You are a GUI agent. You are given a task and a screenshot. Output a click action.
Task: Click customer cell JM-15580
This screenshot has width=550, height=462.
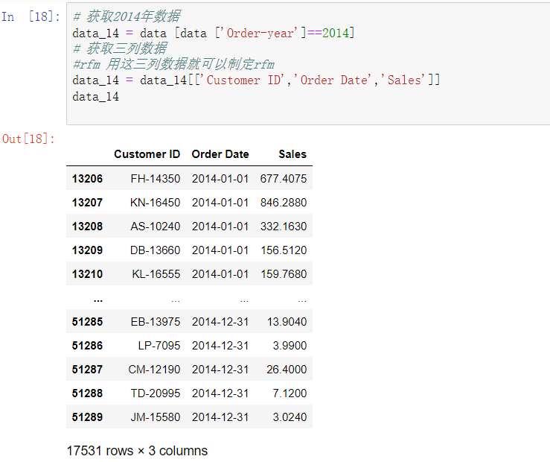pyautogui.click(x=156, y=417)
